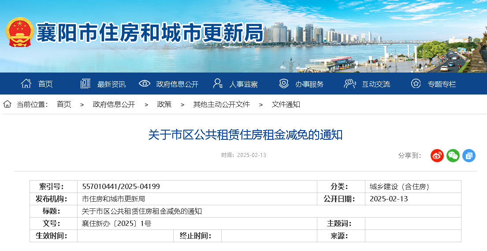The image size is (487, 251).
Task: Open the 政府信息公开 menu item
Action: click(177, 84)
